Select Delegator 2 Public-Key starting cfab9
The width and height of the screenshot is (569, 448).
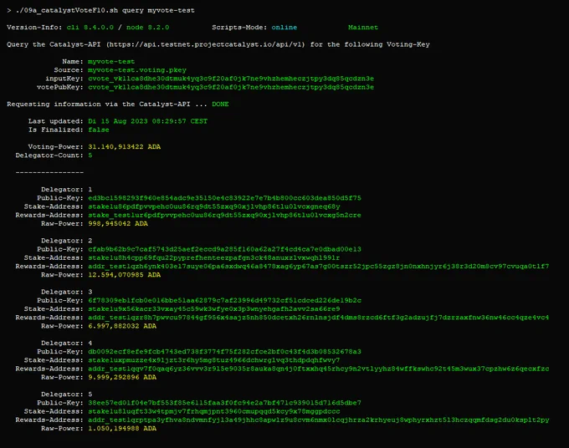click(224, 249)
